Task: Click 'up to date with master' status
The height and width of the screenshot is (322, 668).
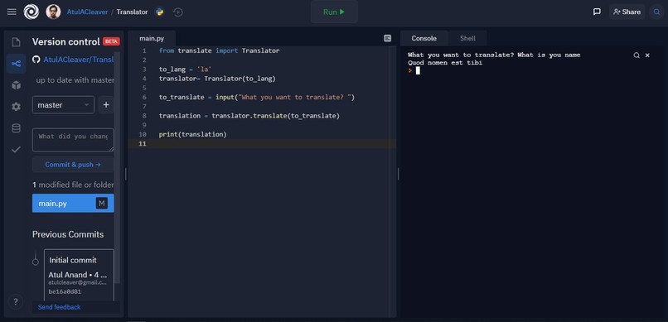Action: [75, 80]
